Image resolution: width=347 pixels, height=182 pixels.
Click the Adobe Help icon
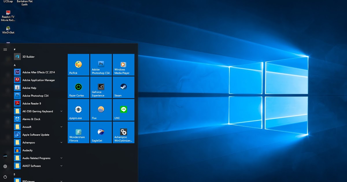[x=17, y=88]
